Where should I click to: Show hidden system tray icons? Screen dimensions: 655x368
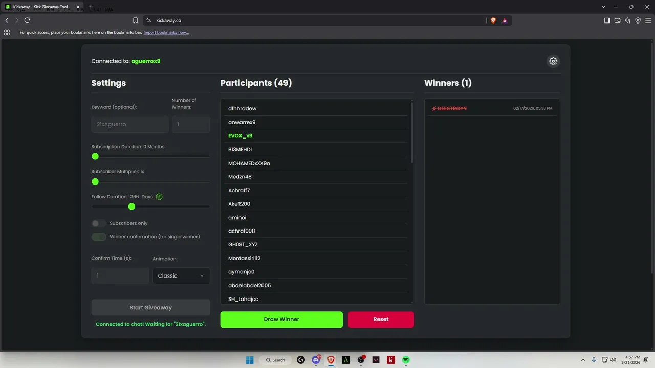583,360
